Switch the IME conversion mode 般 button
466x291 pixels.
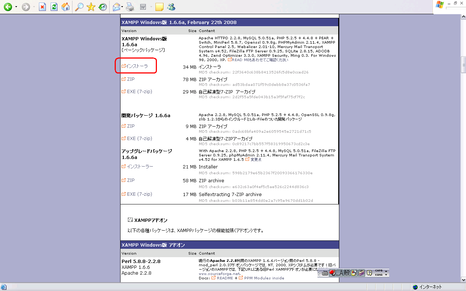(x=347, y=273)
